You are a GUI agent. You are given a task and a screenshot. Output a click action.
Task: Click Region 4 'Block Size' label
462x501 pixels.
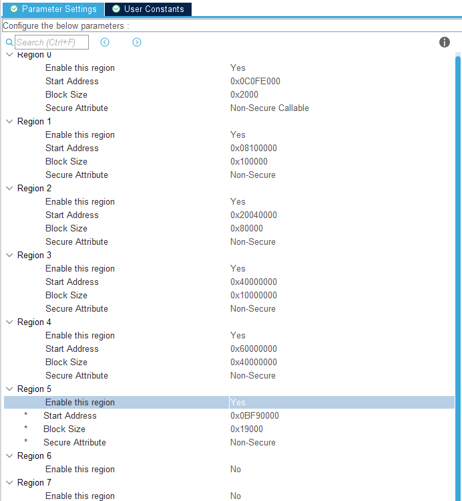[66, 362]
